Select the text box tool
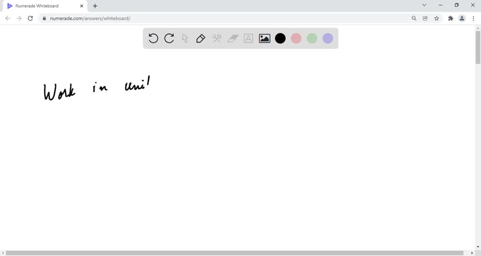The height and width of the screenshot is (256, 481). click(248, 38)
